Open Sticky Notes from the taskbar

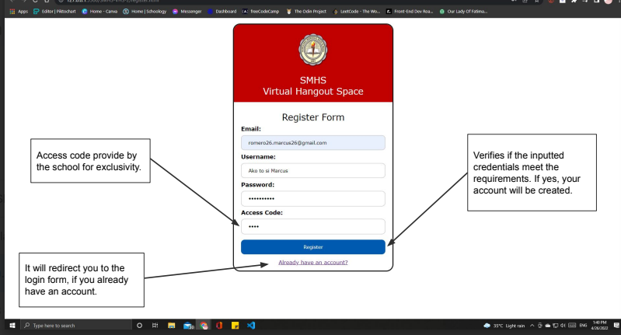click(x=235, y=326)
